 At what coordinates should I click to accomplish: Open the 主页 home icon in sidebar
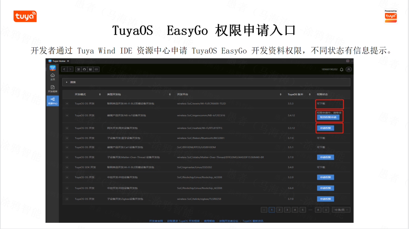tap(52, 77)
